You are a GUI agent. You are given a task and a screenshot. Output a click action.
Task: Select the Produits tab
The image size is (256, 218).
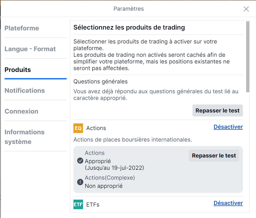coord(18,70)
